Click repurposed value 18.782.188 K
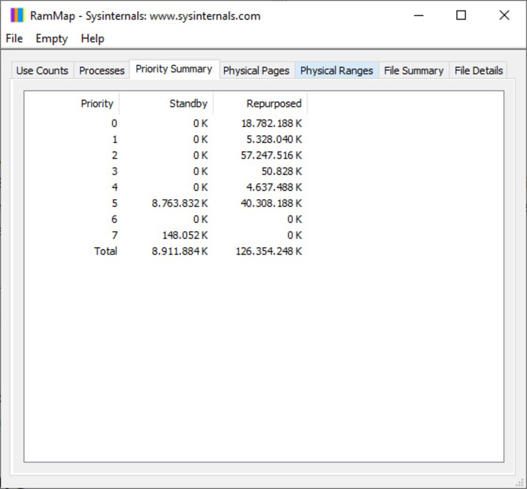527x489 pixels. (x=271, y=123)
